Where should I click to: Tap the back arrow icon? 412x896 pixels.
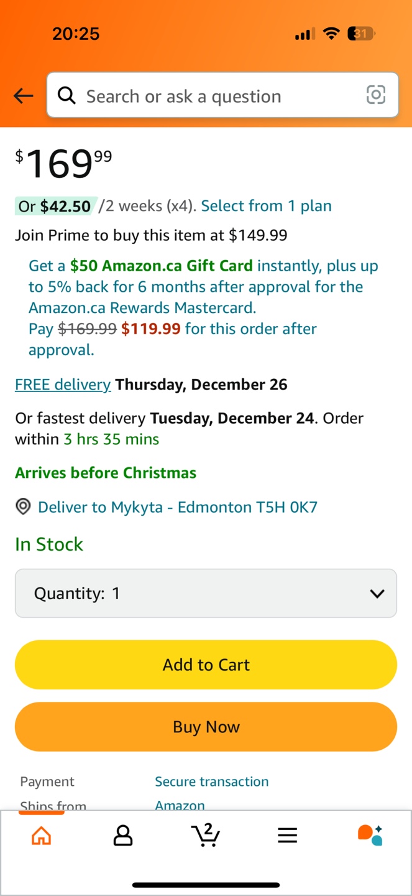(x=24, y=96)
